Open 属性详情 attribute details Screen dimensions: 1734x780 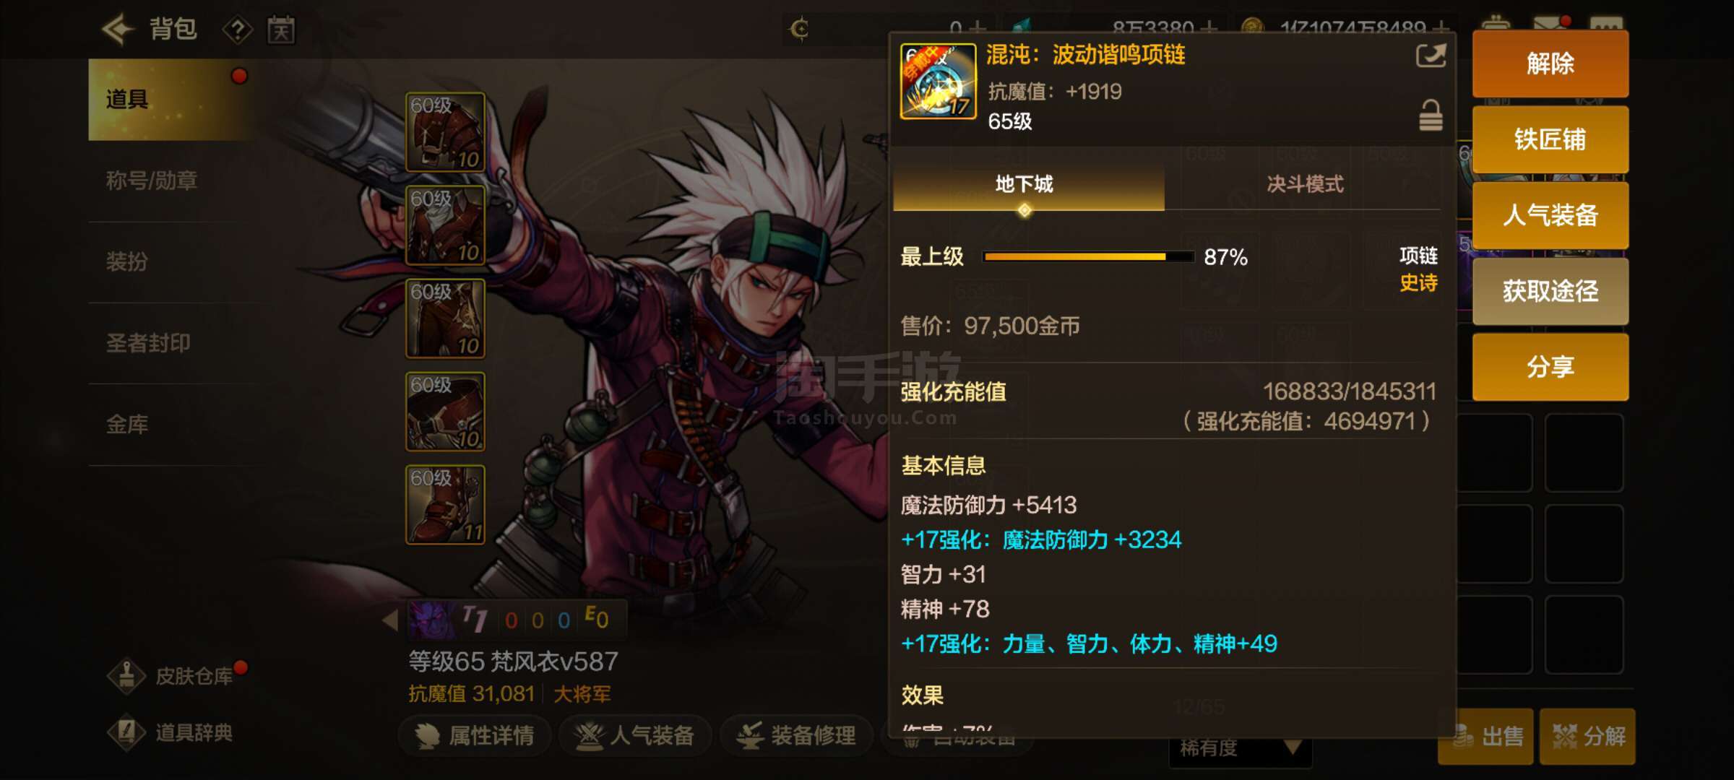coord(475,736)
